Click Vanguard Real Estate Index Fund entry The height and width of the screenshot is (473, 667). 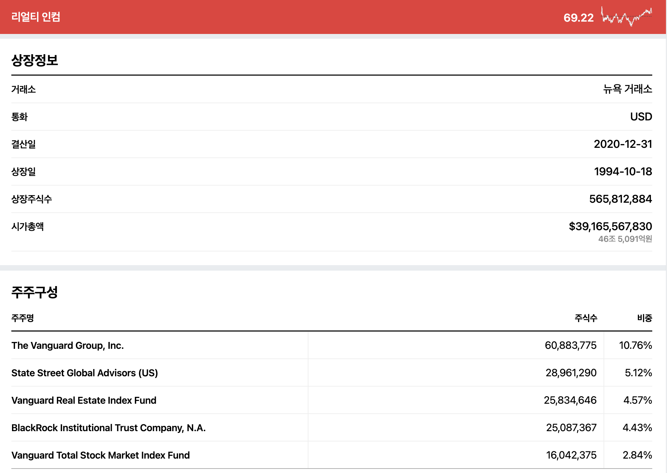tap(84, 400)
